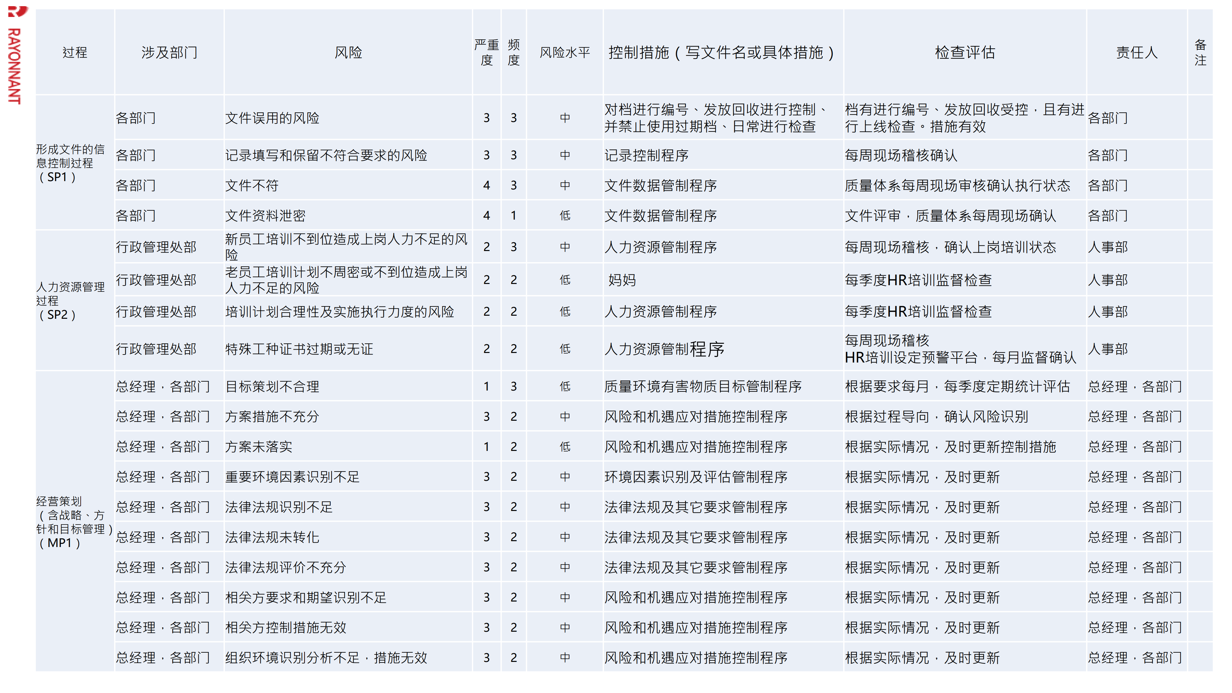Click the 人力资源管理过程 (SP2) cell
This screenshot has height=693, width=1232.
pos(75,300)
